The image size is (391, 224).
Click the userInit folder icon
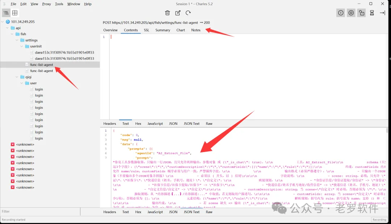point(27,46)
